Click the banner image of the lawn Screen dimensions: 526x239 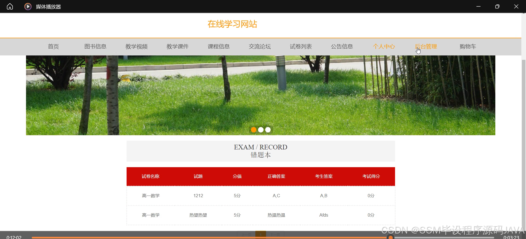261,95
